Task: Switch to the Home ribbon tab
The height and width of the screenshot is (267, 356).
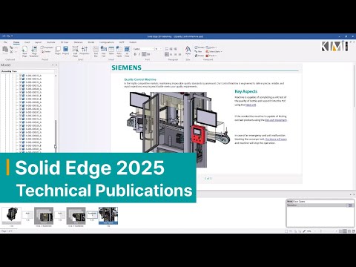Action: [x=16, y=42]
